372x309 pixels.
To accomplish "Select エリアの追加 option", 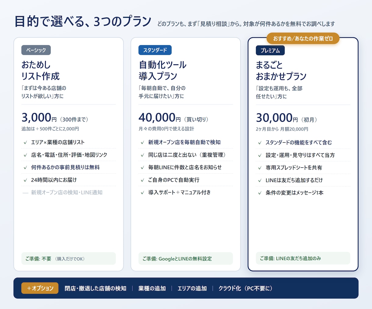I will point(192,288).
